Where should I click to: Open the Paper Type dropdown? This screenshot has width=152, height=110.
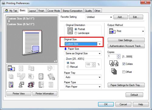pyautogui.click(x=83, y=87)
